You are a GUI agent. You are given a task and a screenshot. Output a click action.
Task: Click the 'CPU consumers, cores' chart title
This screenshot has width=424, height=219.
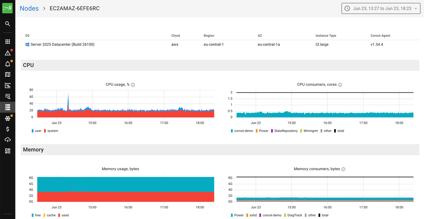coord(317,85)
